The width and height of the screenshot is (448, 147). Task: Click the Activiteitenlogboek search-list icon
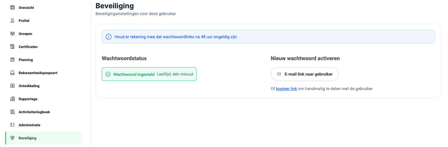[x=12, y=112]
